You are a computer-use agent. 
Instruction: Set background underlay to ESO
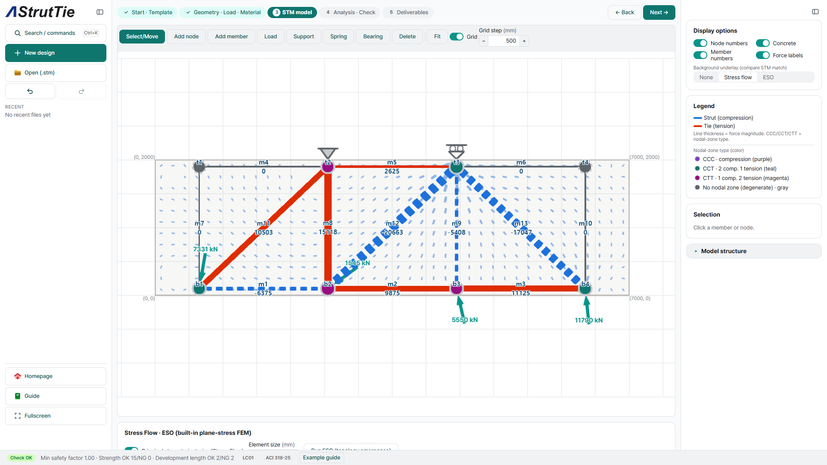pyautogui.click(x=768, y=77)
